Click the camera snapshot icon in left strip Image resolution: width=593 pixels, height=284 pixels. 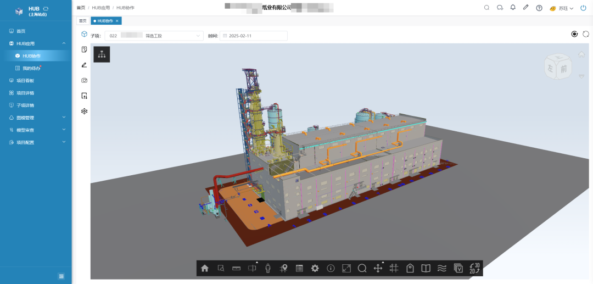click(x=84, y=80)
